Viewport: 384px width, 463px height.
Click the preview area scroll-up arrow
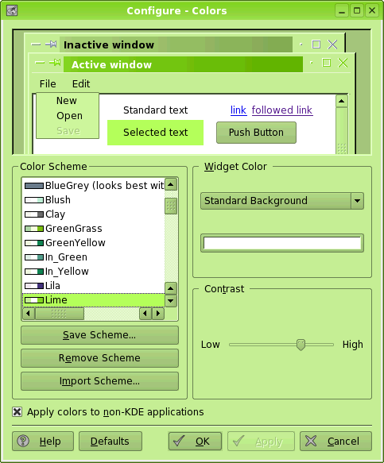click(x=342, y=102)
